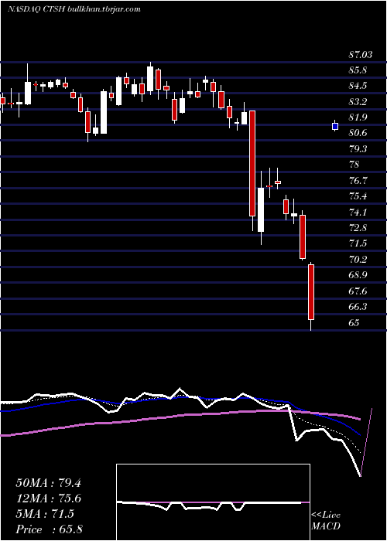Viewport: 387px width, 541px height.
Task: Click the 5MA : 71.5 readout
Action: (x=45, y=514)
